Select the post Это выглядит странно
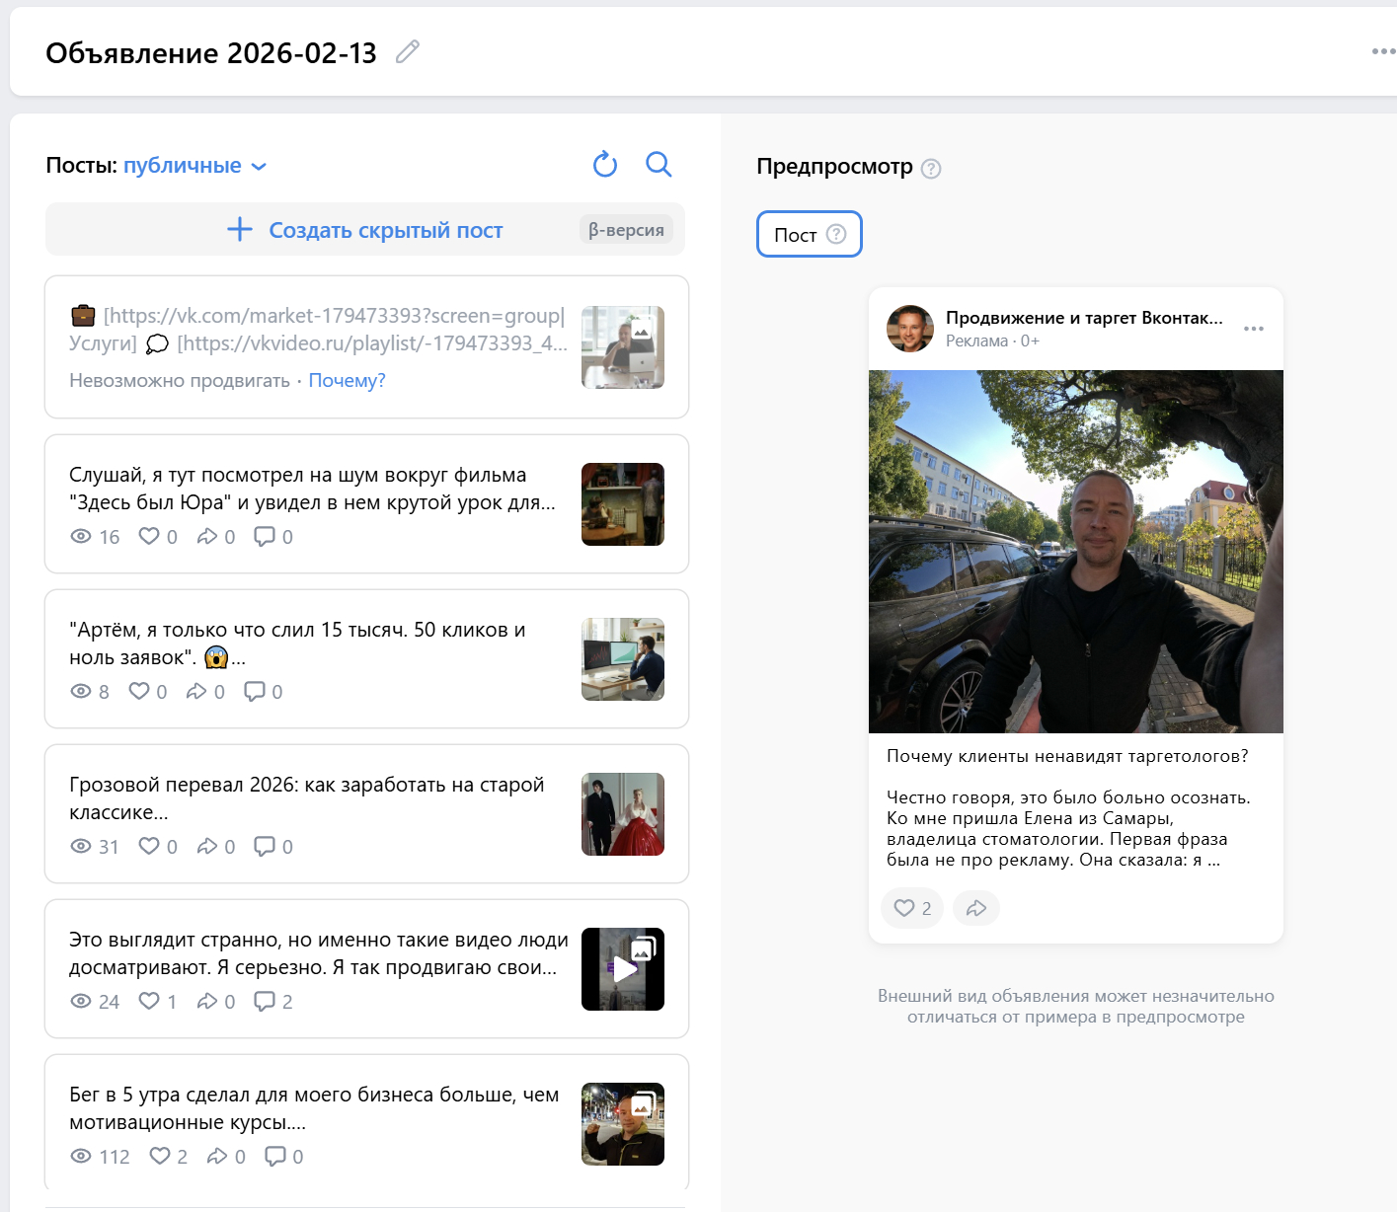Viewport: 1397px width, 1212px height. pos(366,968)
